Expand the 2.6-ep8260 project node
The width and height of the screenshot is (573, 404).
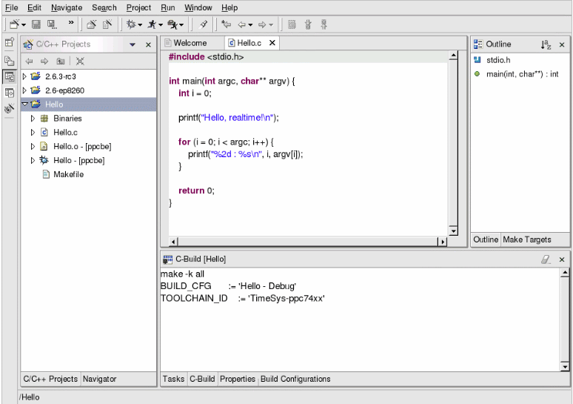click(24, 90)
